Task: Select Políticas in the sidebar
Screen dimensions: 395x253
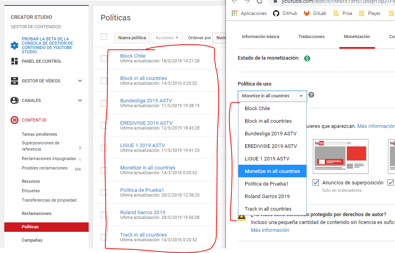Action: pos(46,227)
